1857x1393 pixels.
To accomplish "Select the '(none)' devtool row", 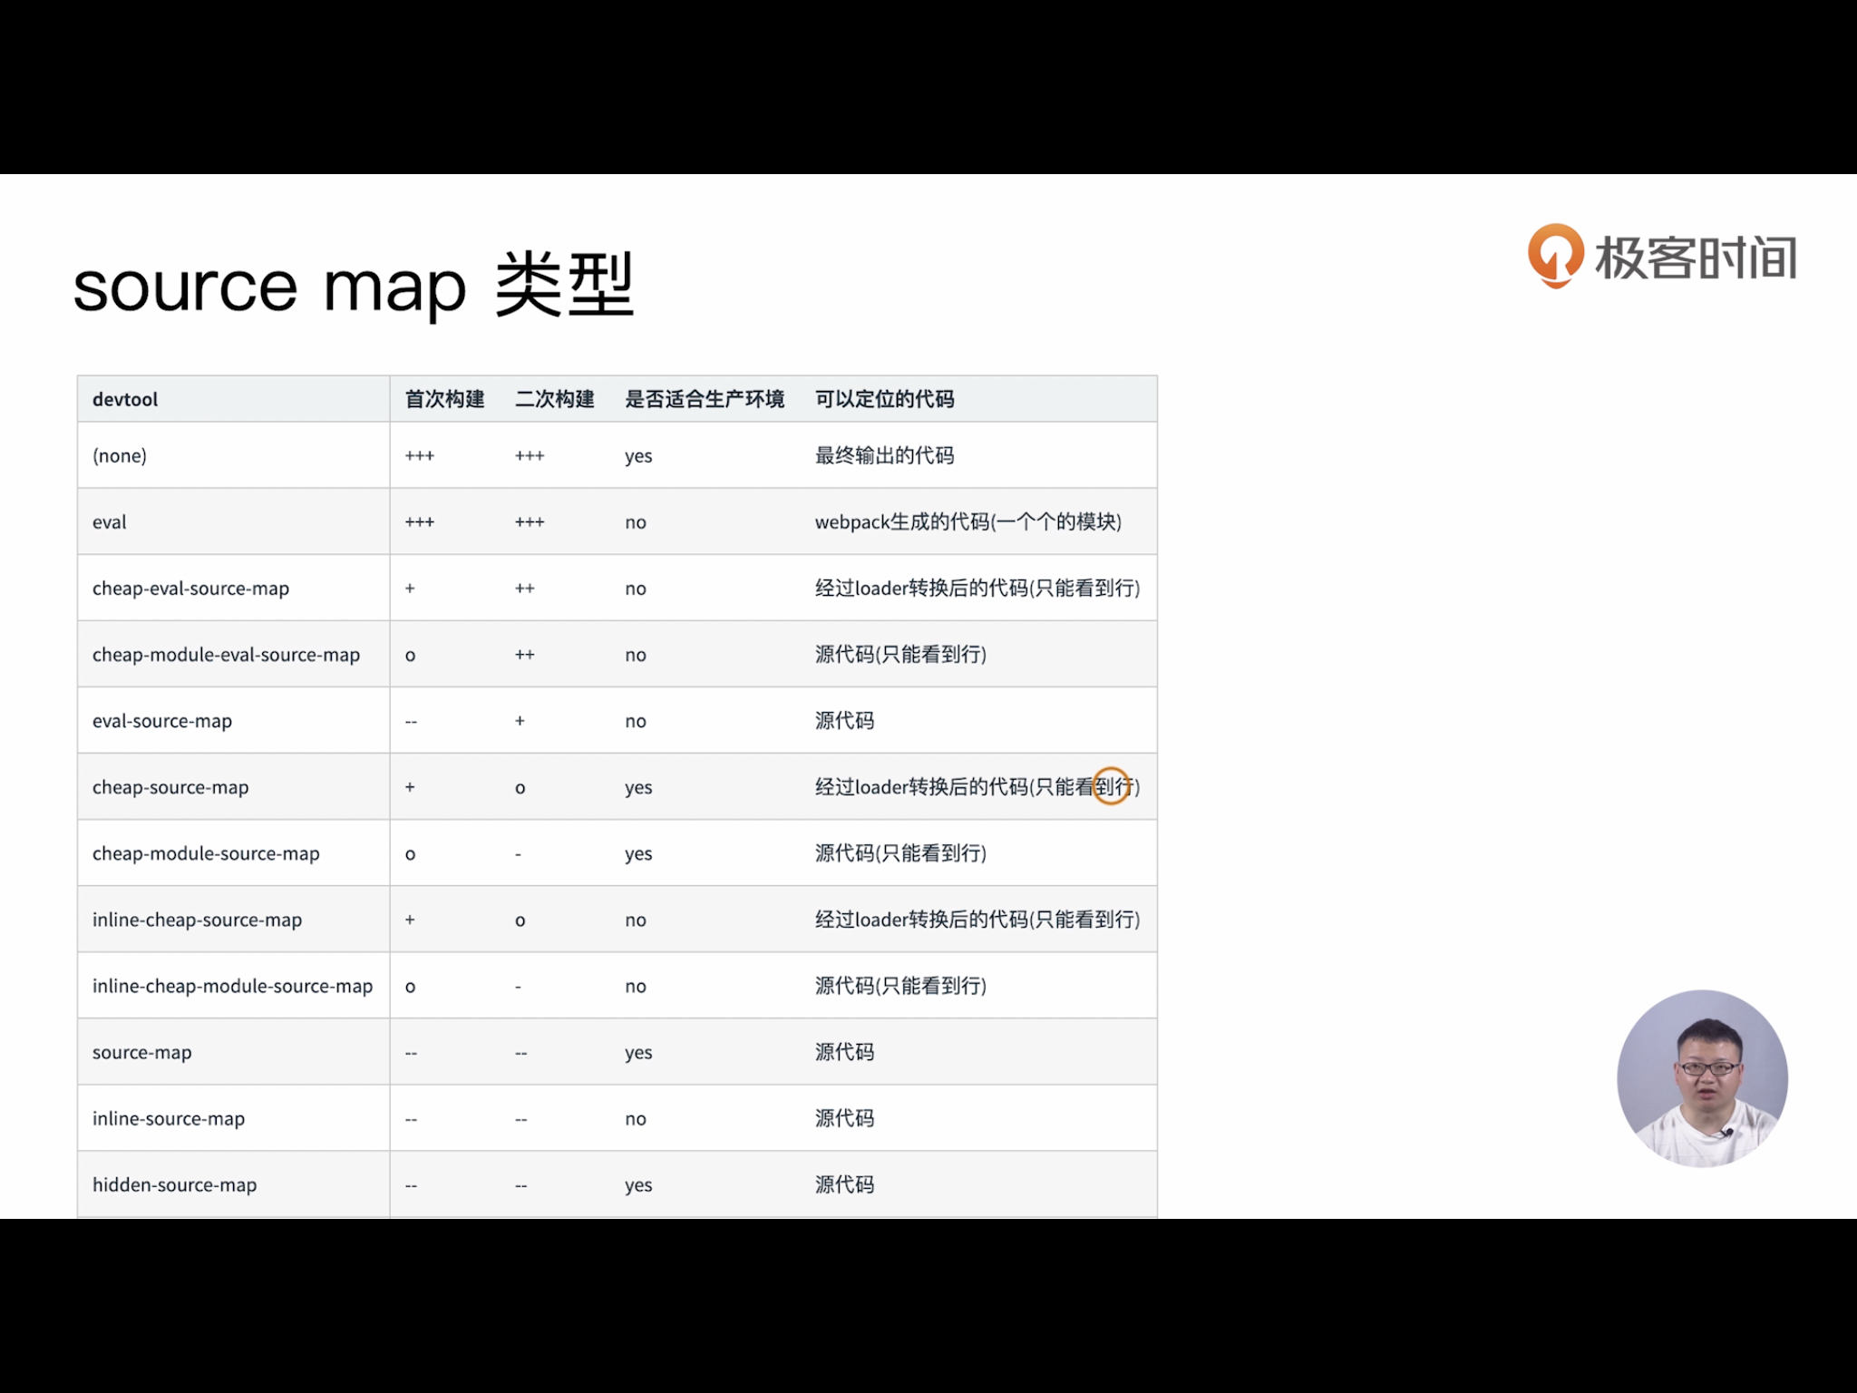I will [x=120, y=455].
